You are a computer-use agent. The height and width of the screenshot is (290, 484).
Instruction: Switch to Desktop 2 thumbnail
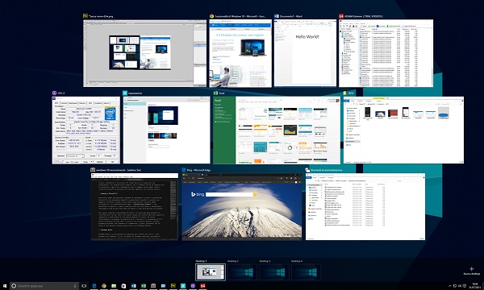point(242,272)
